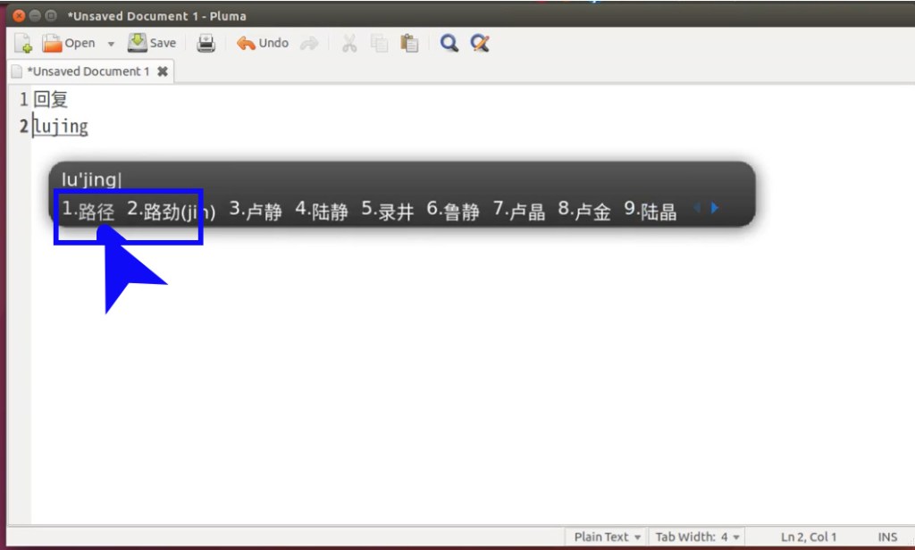Choose candidate 1 路径 in IME popup
915x550 pixels.
[89, 211]
